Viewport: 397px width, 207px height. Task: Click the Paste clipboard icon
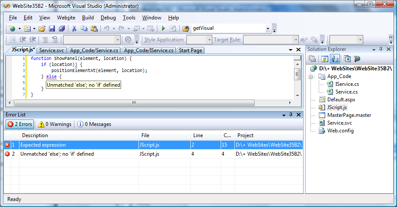93,28
